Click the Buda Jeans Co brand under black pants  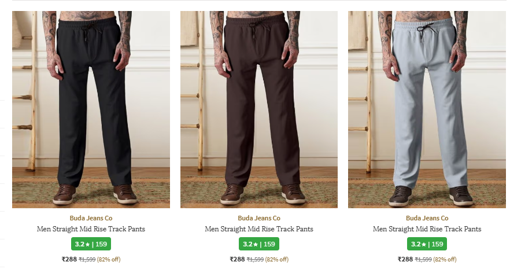[91, 218]
